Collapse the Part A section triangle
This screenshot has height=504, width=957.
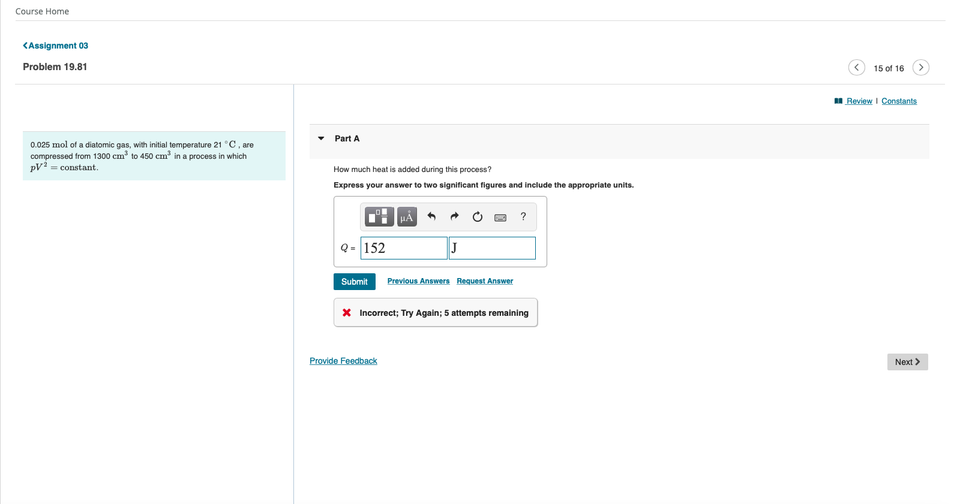pos(321,138)
